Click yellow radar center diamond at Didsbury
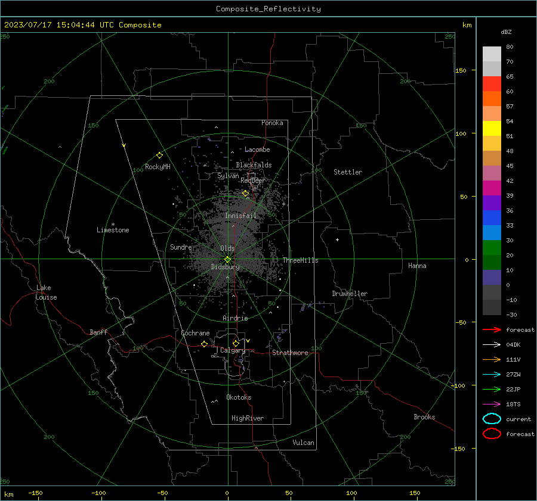Image resolution: width=537 pixels, height=501 pixels. click(x=227, y=260)
